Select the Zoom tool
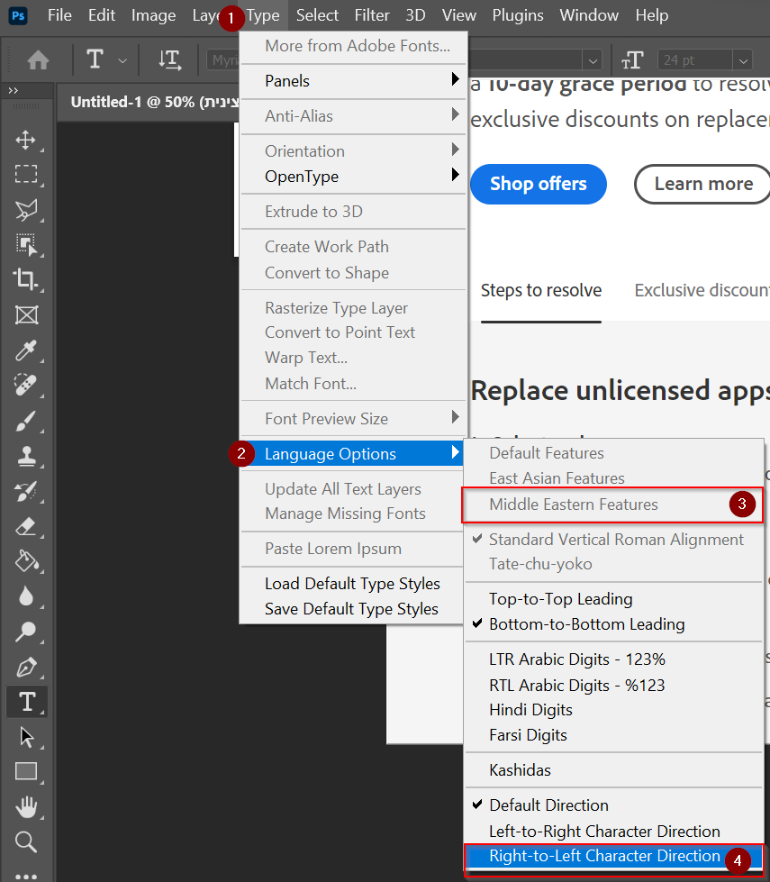 (x=26, y=842)
